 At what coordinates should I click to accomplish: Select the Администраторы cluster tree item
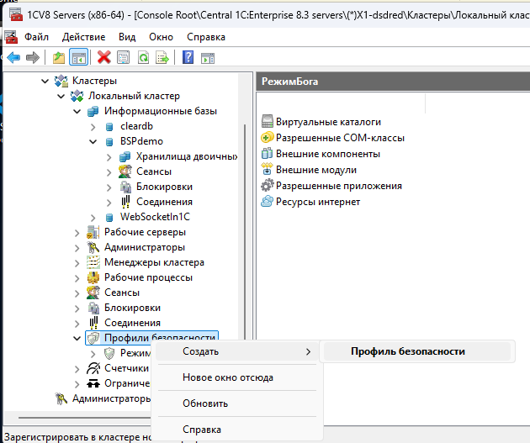(x=145, y=247)
